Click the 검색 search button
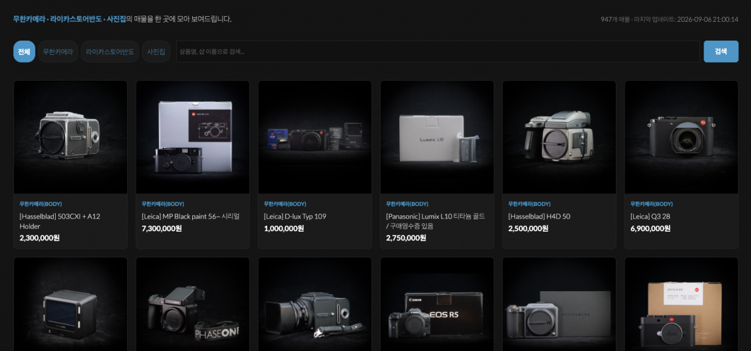The width and height of the screenshot is (751, 351). click(x=721, y=51)
